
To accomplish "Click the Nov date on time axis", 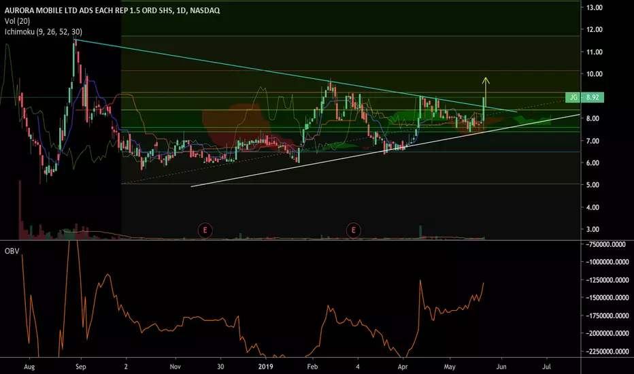I will (x=175, y=367).
